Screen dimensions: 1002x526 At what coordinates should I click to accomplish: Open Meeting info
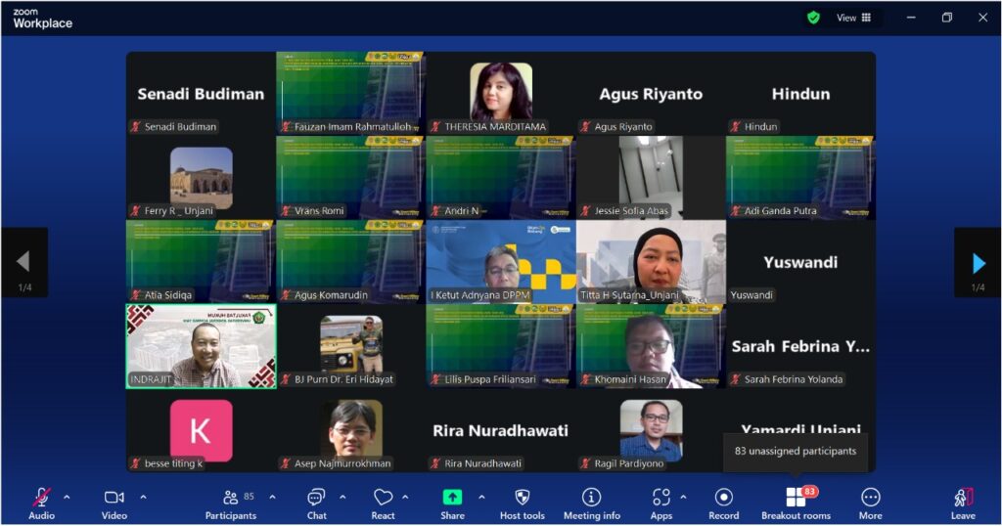591,503
